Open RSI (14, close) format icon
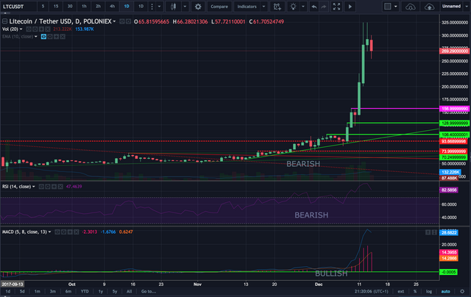Image resolution: width=471 pixels, height=297 pixels. tap(48, 187)
